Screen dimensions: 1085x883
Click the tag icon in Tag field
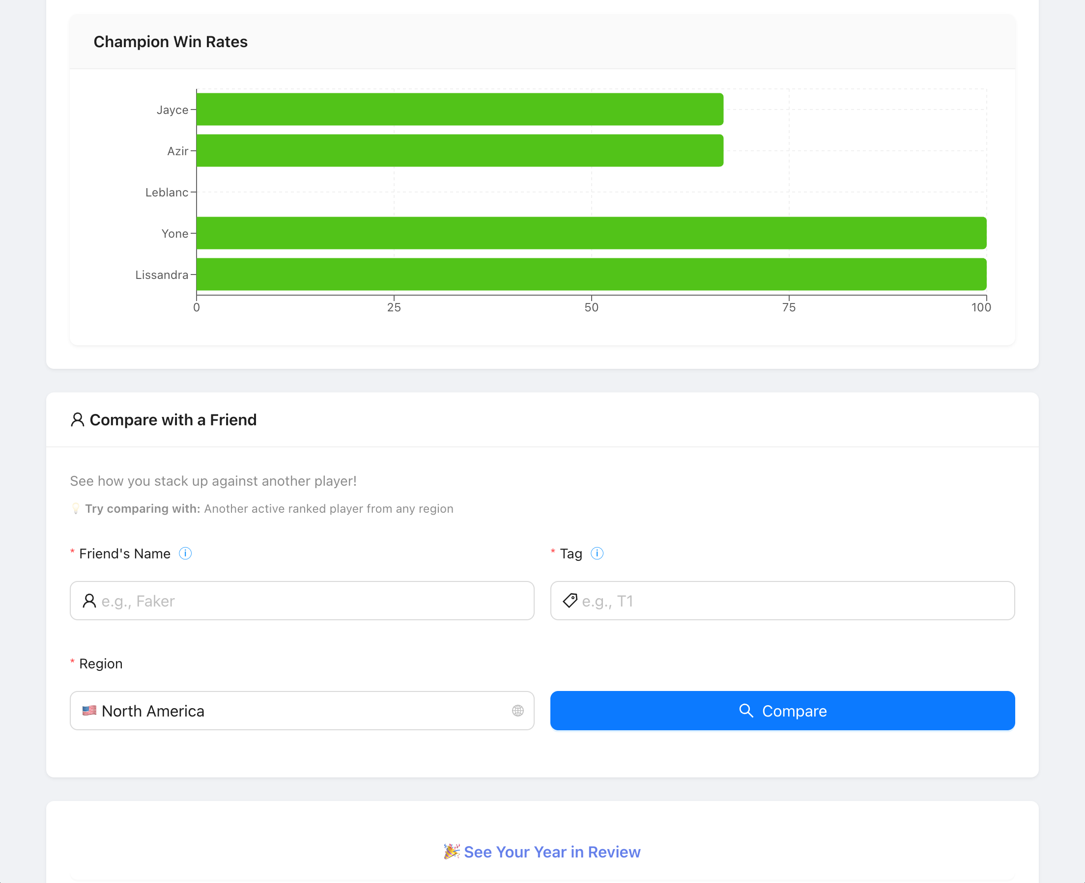[x=570, y=601]
